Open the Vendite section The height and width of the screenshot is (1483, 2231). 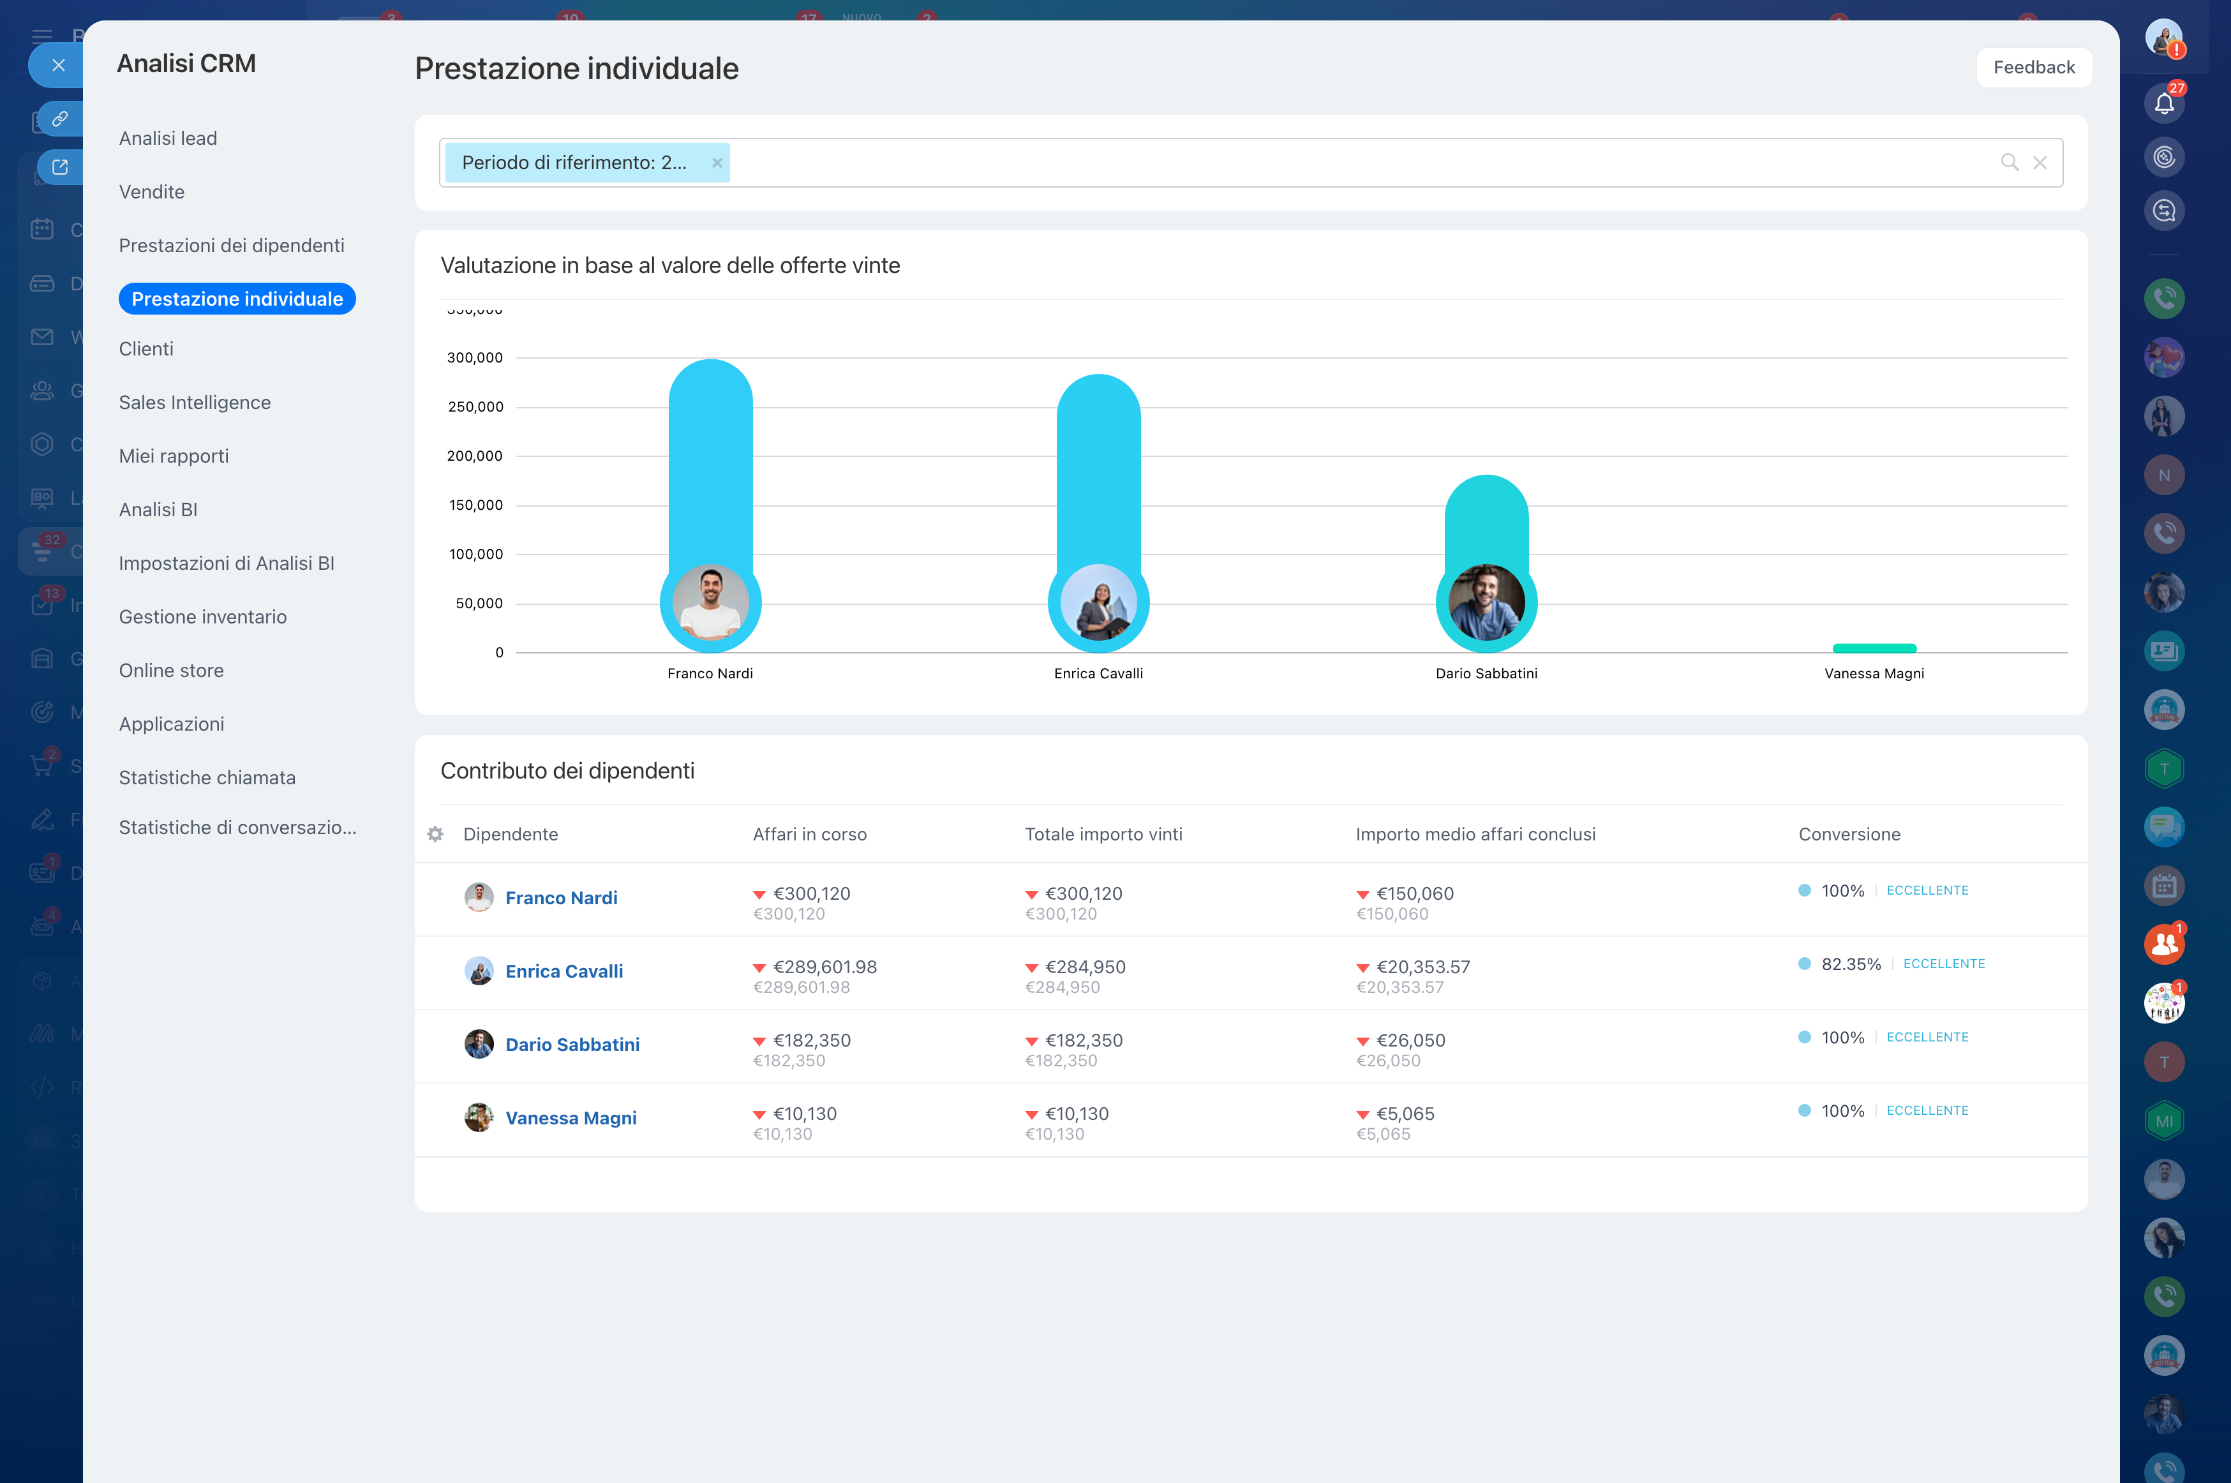point(151,192)
